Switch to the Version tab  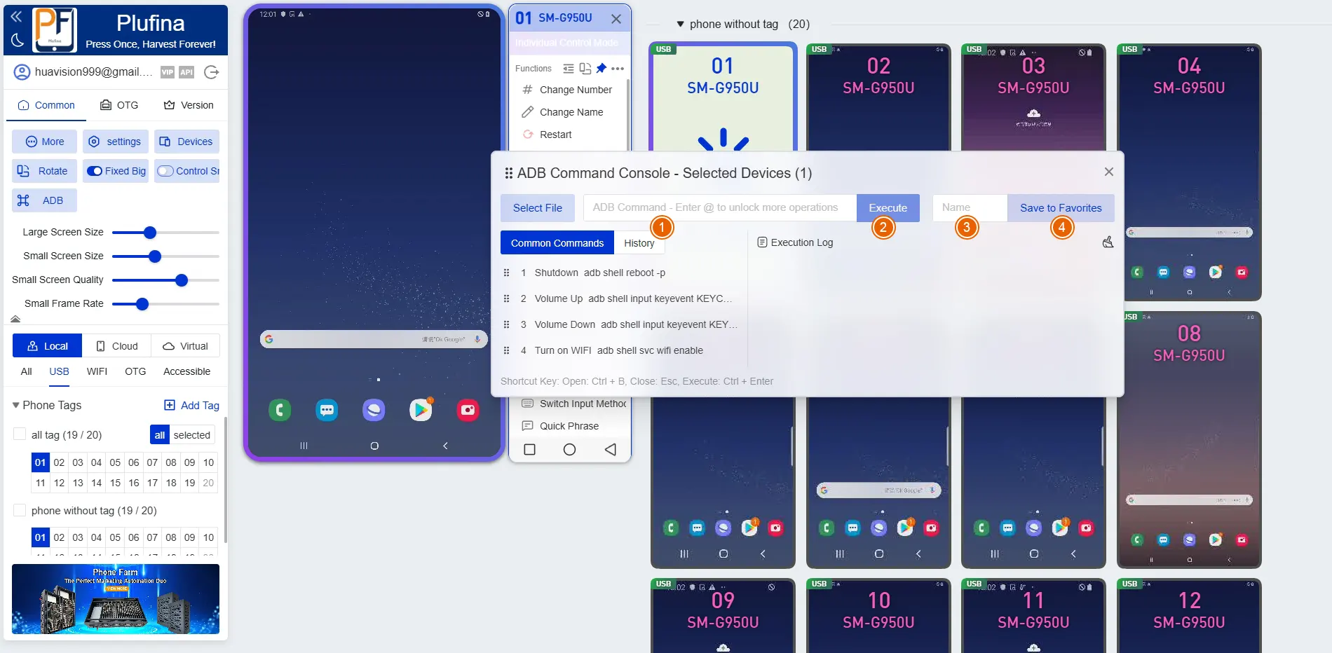189,105
